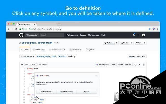This screenshot has height=104, width=166.
Task: Open Chrome's three-dot menu
Action: [x=157, y=29]
